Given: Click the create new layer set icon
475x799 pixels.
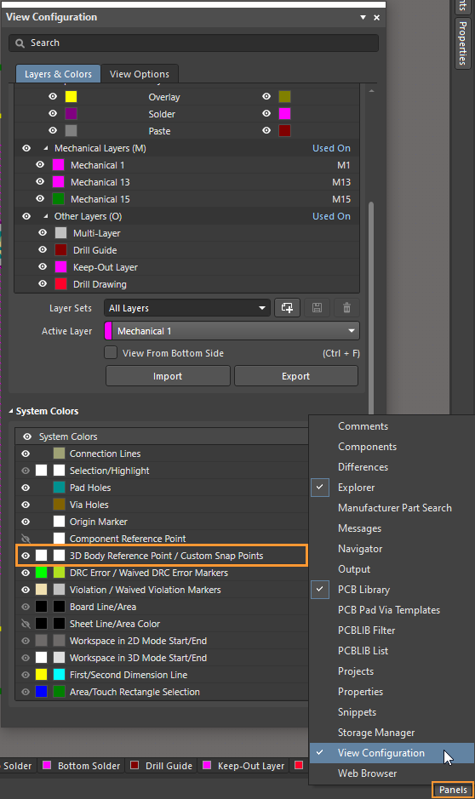Looking at the screenshot, I should tap(287, 308).
